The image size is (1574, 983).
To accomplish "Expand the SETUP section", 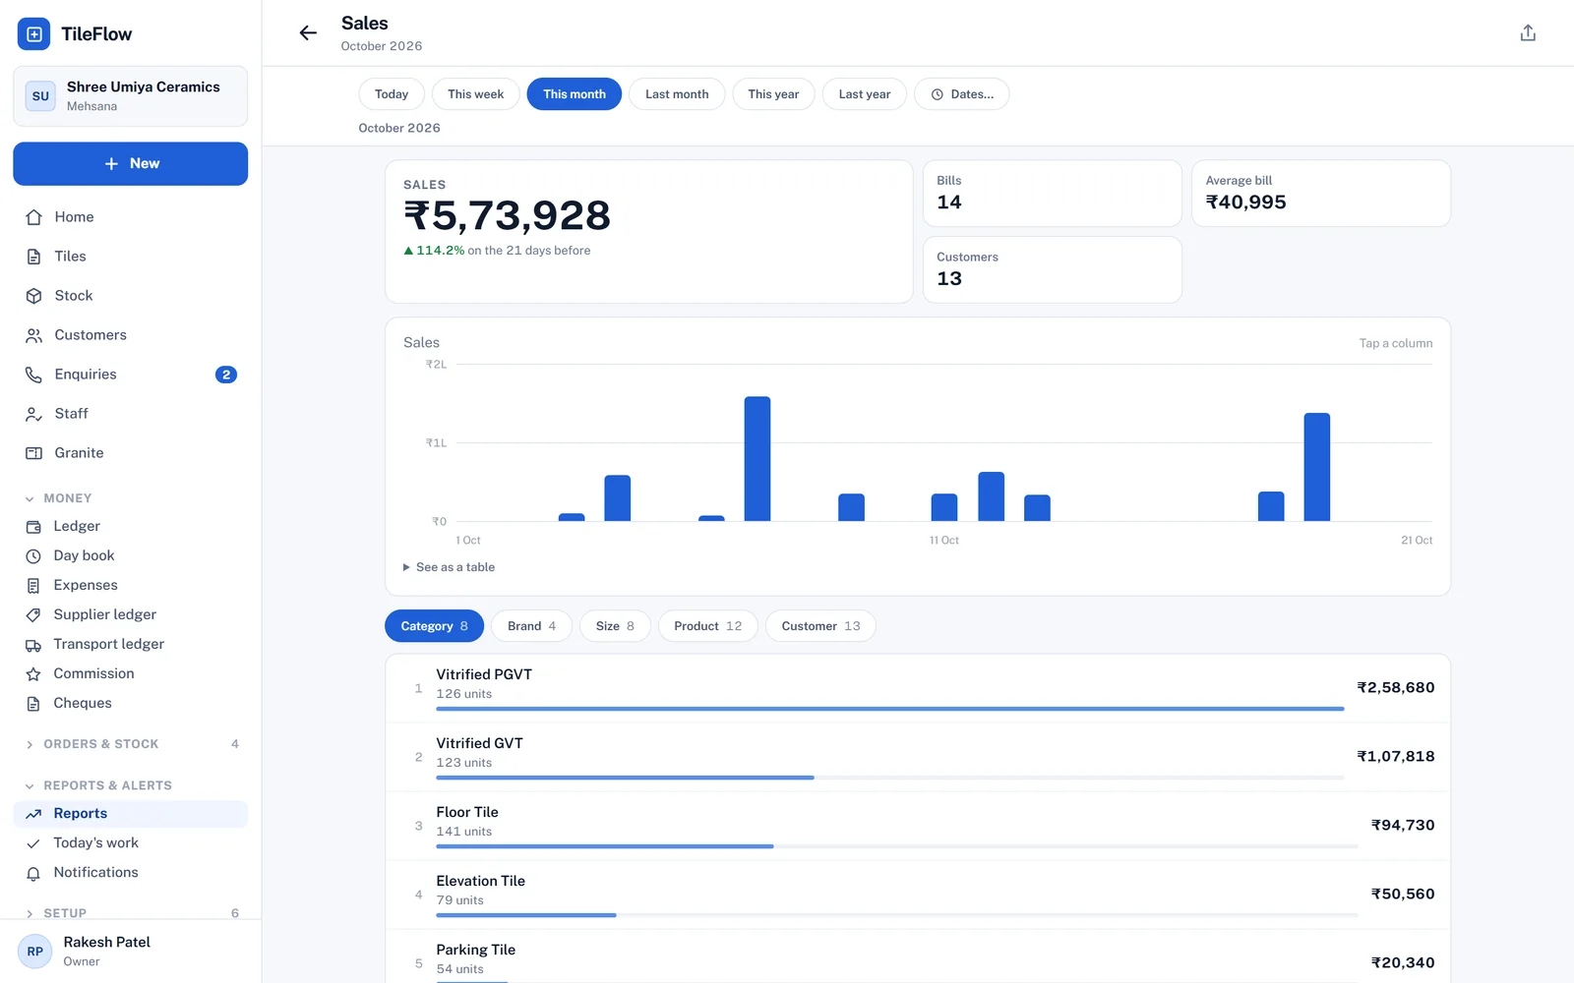I will coord(131,913).
